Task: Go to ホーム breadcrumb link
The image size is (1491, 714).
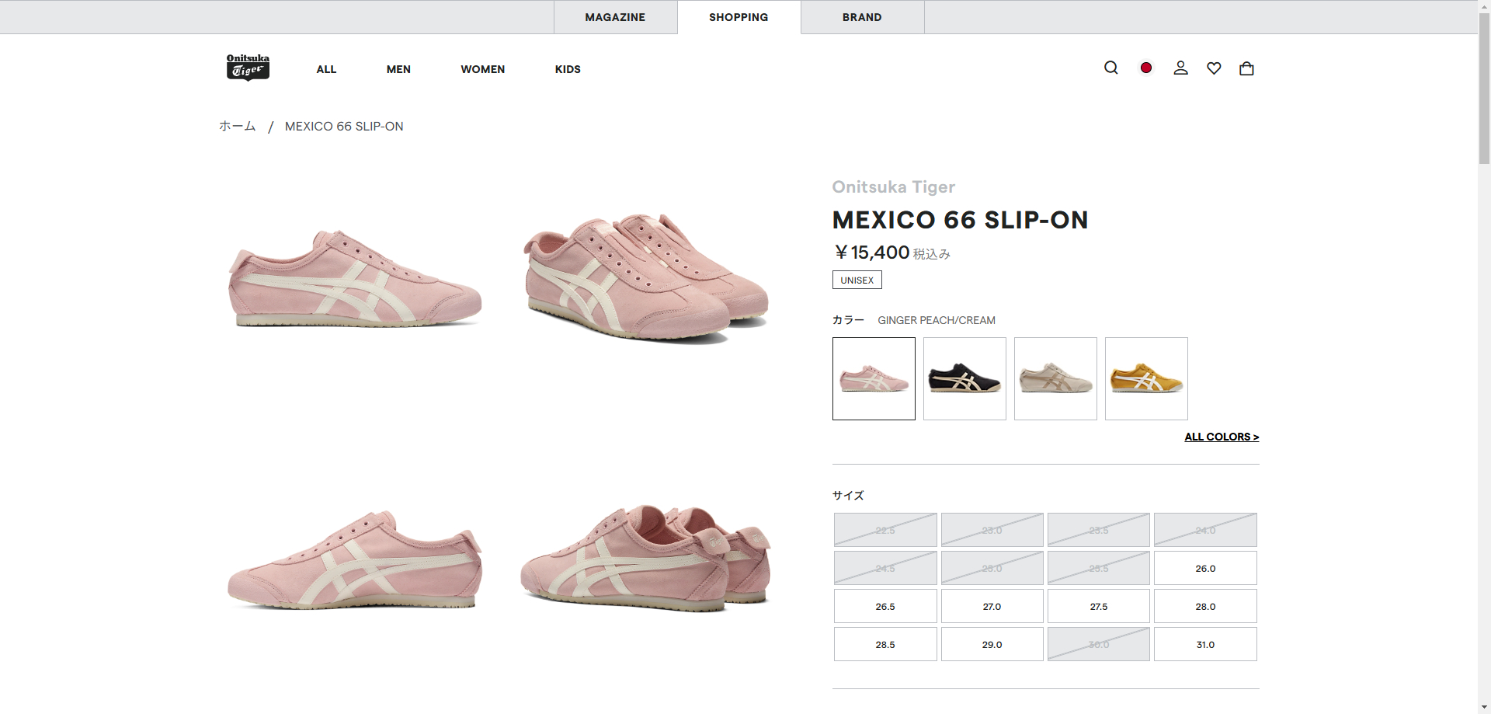Action: pyautogui.click(x=238, y=126)
